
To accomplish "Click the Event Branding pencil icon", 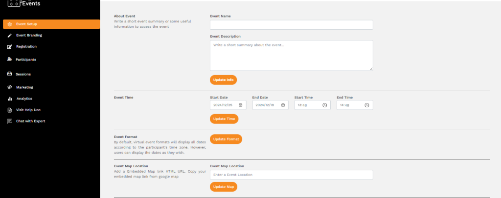I will tap(10, 36).
